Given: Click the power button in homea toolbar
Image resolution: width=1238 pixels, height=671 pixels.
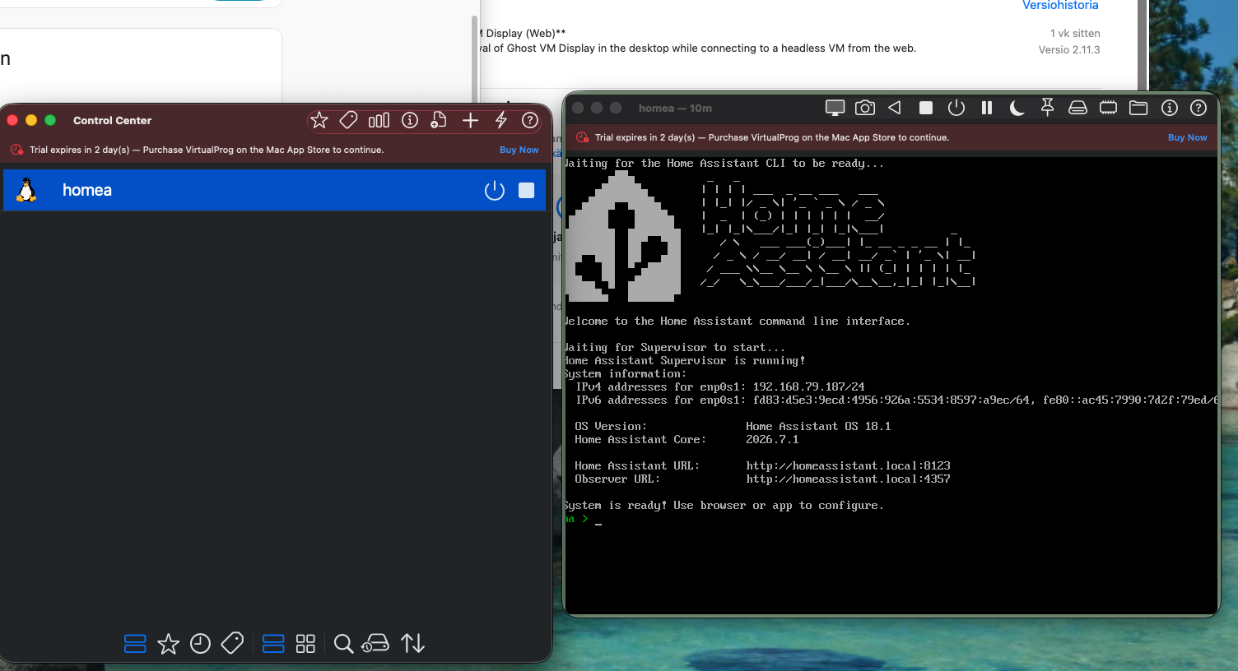Looking at the screenshot, I should click(x=956, y=108).
